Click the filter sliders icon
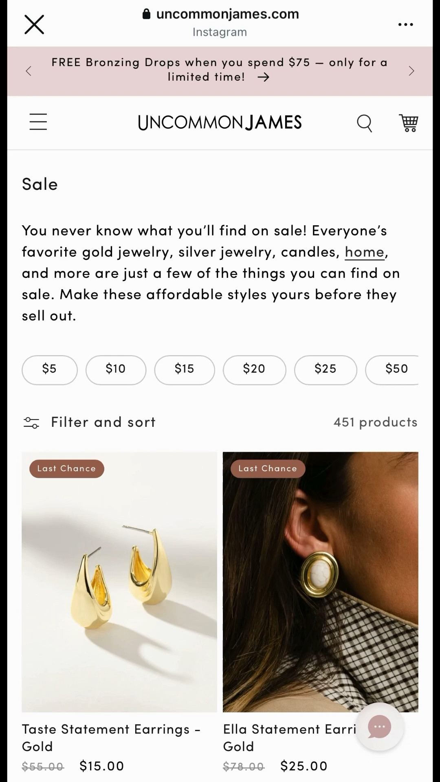 tap(31, 423)
